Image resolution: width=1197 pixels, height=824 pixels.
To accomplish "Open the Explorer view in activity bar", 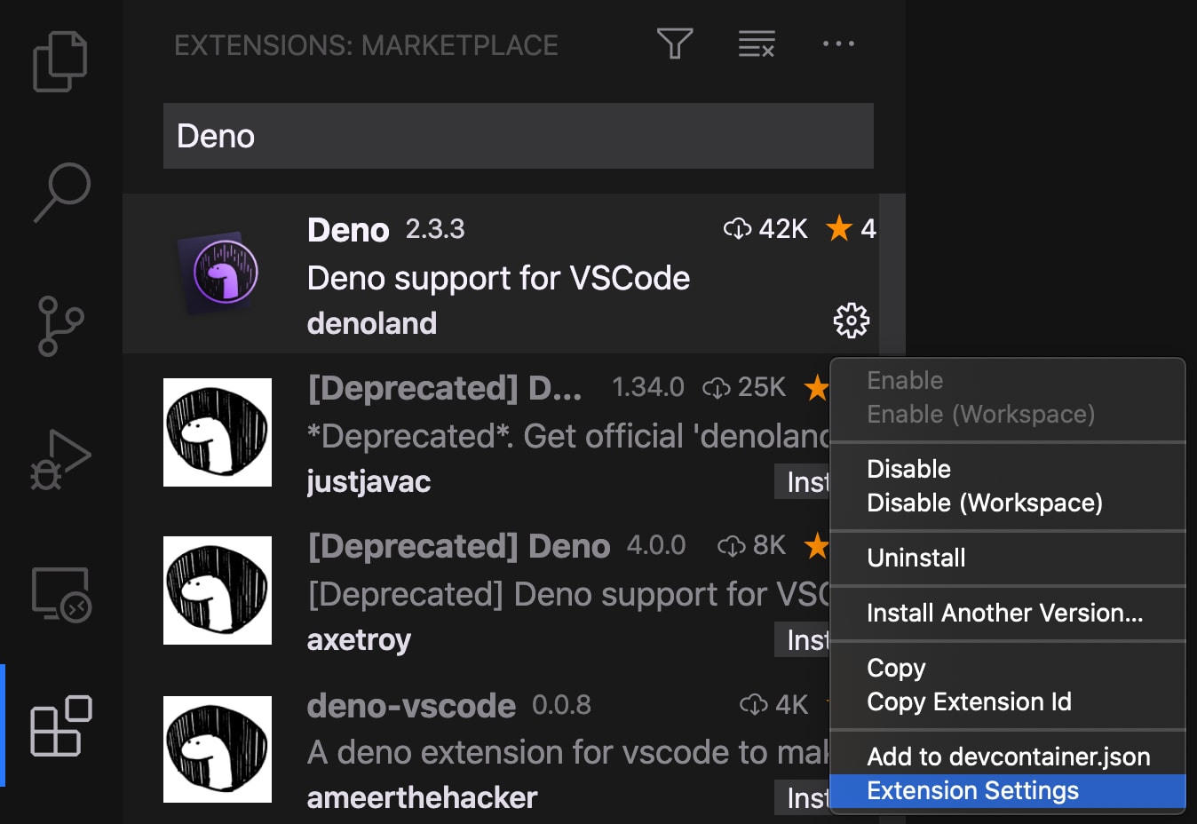I will (60, 61).
